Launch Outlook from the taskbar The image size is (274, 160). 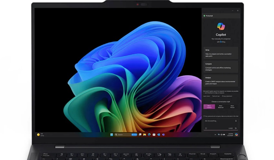(159, 134)
